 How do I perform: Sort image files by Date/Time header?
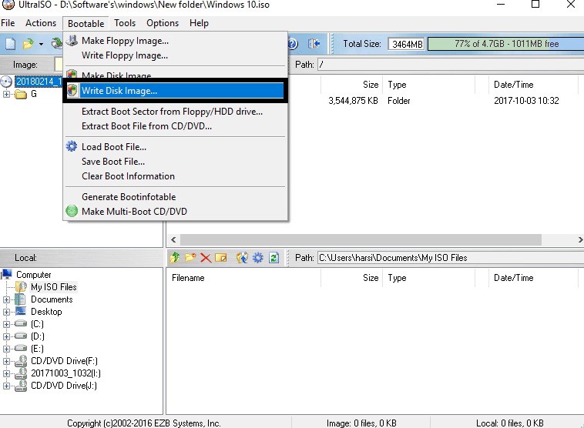click(532, 85)
